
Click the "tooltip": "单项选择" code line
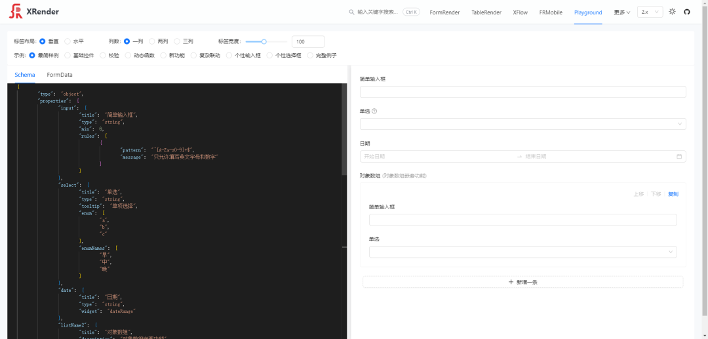tap(108, 206)
